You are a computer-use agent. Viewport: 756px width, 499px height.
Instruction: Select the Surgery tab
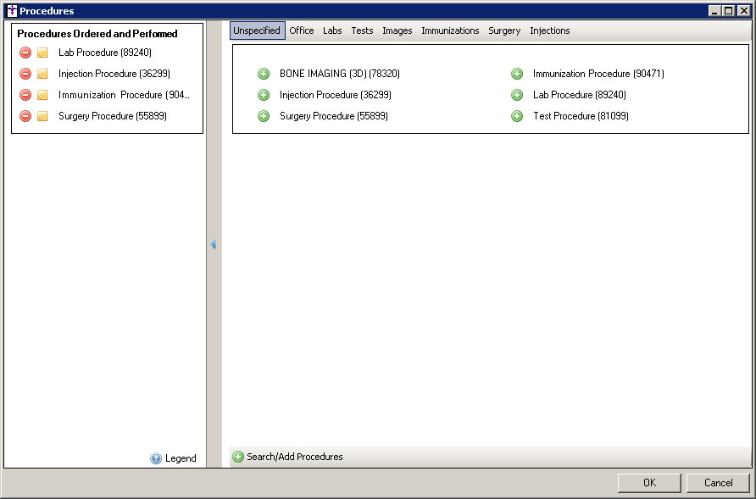tap(504, 30)
